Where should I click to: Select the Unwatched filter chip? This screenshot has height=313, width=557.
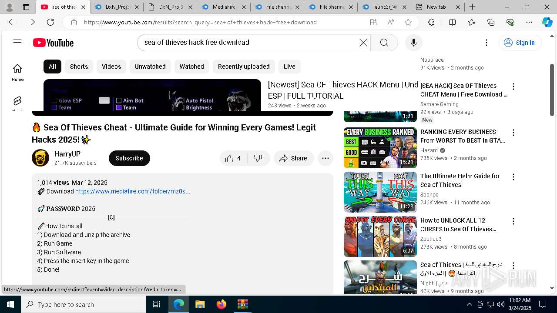(x=150, y=67)
